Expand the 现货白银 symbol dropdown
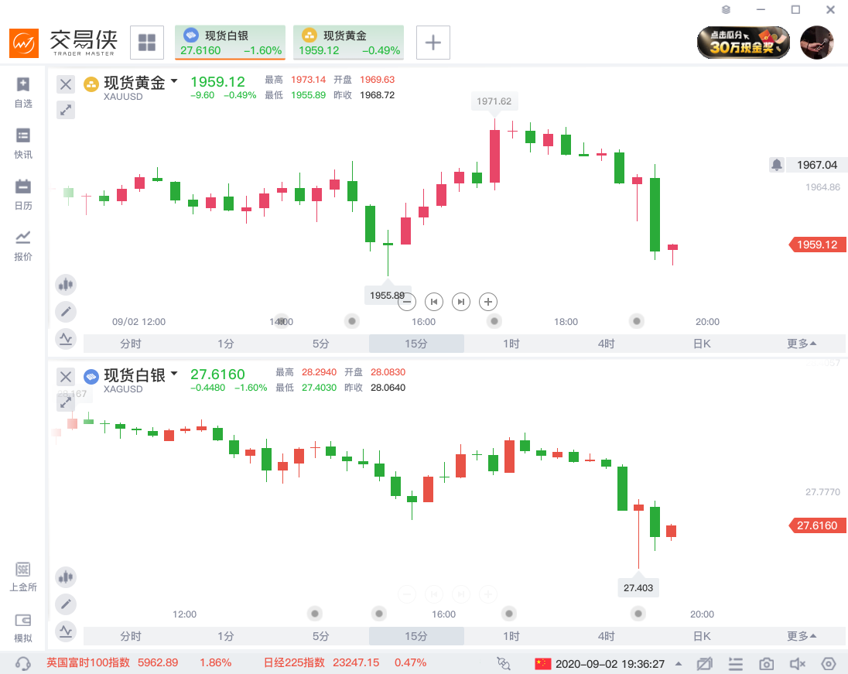 (x=174, y=374)
